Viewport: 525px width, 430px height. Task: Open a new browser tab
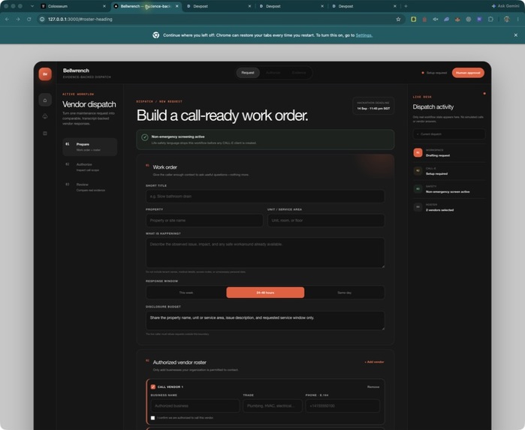pyautogui.click(x=406, y=6)
